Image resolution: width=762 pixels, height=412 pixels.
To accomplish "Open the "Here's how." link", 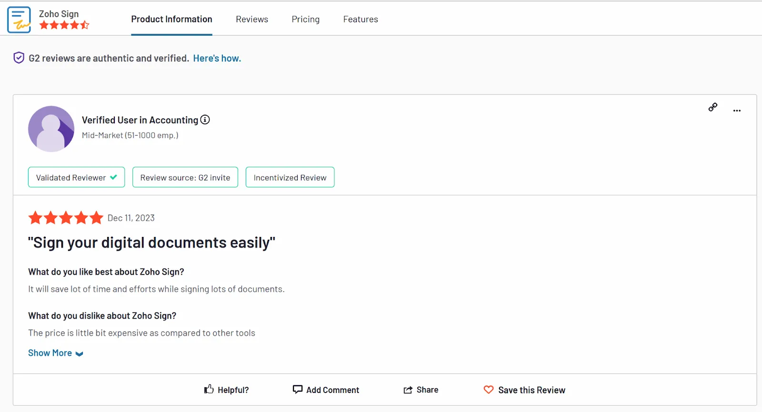I will [217, 58].
